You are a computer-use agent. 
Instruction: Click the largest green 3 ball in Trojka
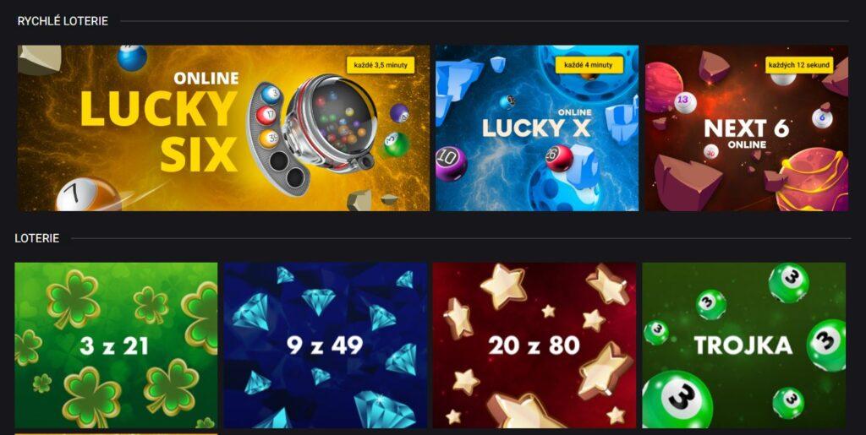pyautogui.click(x=677, y=400)
